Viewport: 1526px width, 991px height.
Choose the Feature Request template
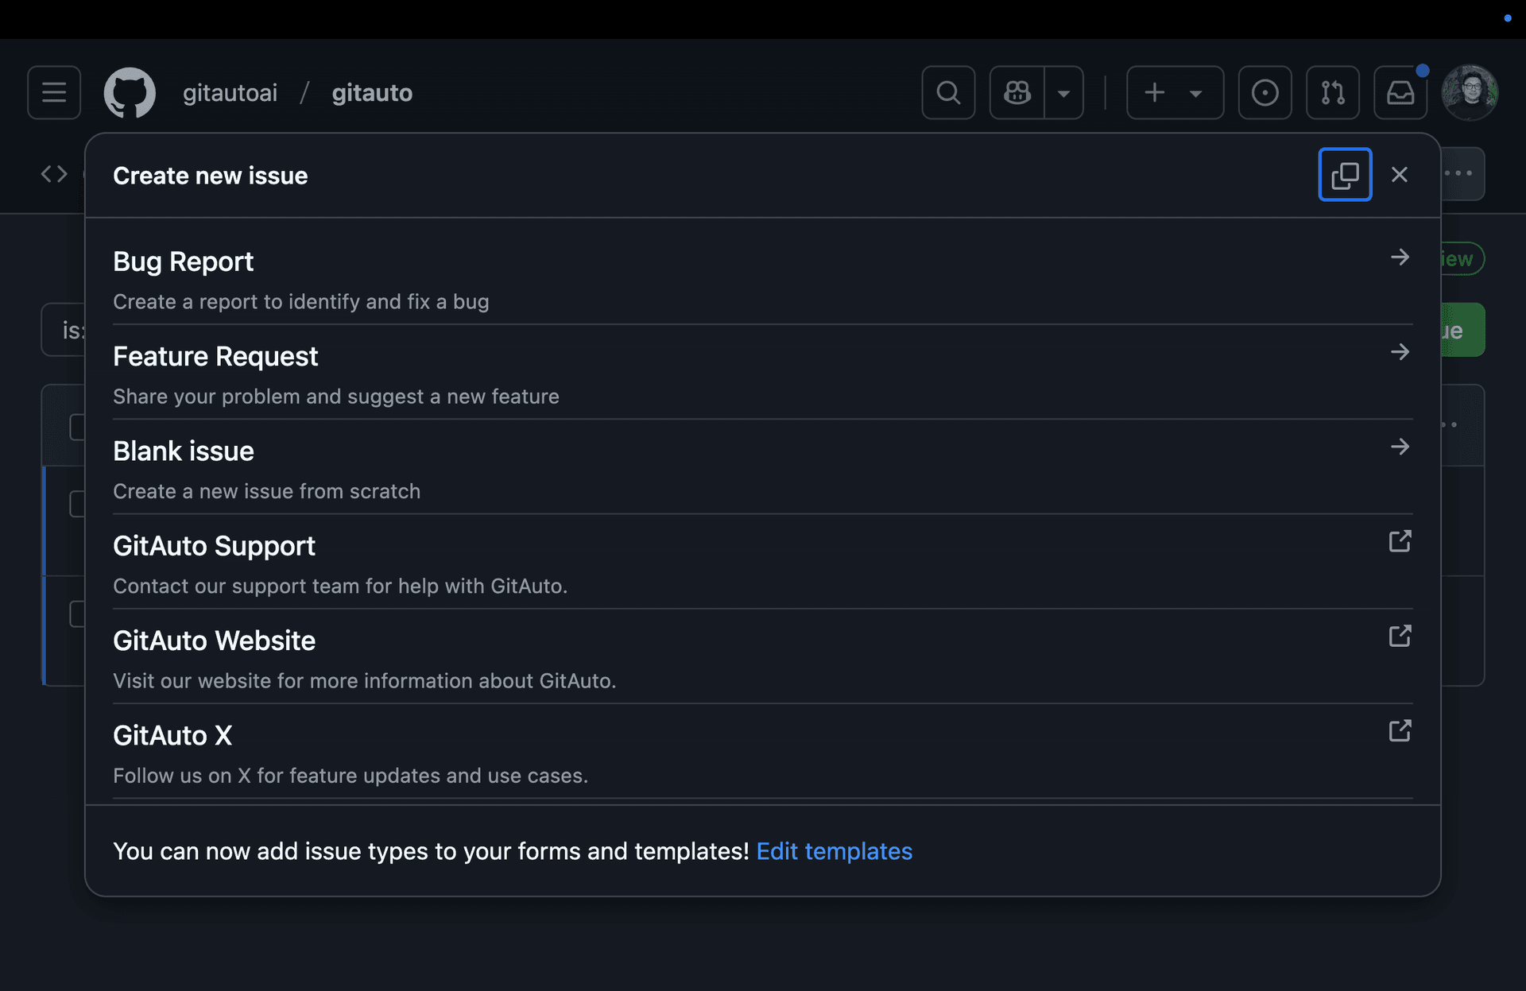click(x=215, y=356)
